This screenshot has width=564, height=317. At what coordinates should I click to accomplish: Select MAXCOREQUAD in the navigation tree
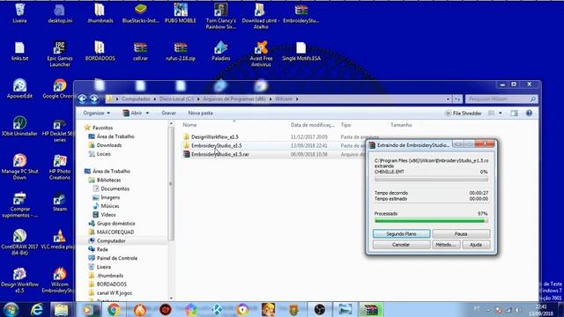tap(115, 232)
